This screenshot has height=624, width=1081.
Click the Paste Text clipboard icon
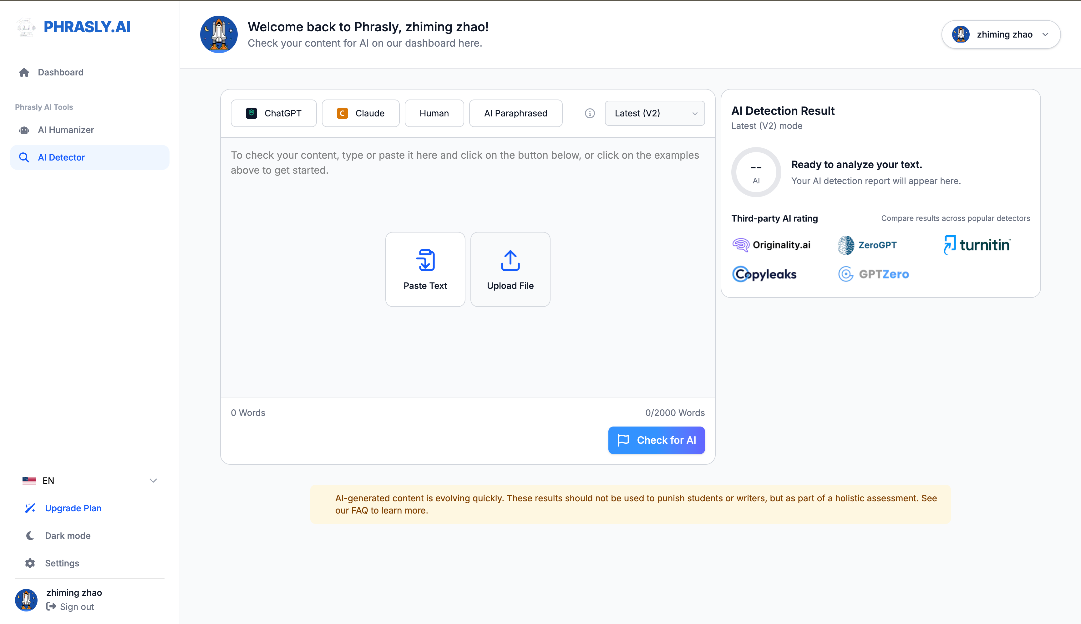[x=425, y=260]
